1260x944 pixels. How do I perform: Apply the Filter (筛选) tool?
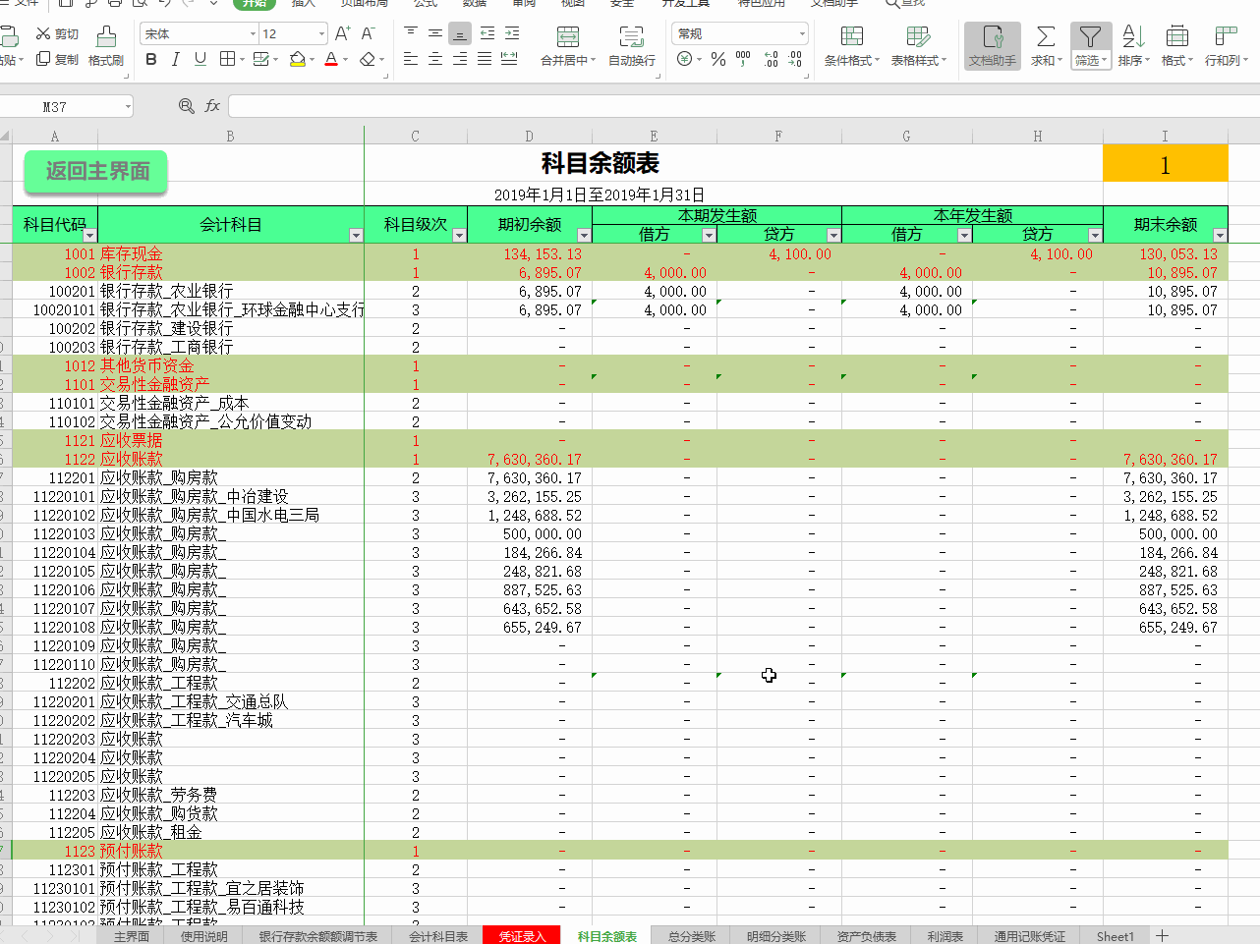[x=1091, y=46]
